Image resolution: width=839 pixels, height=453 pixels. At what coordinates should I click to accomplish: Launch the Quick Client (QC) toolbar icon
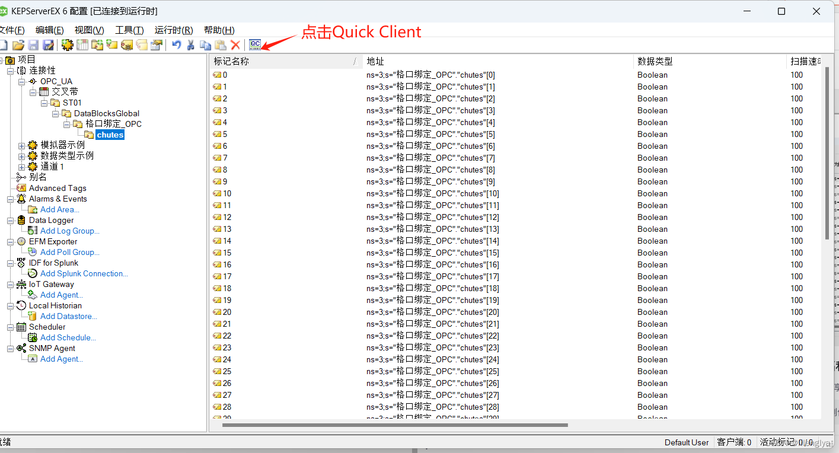point(255,44)
